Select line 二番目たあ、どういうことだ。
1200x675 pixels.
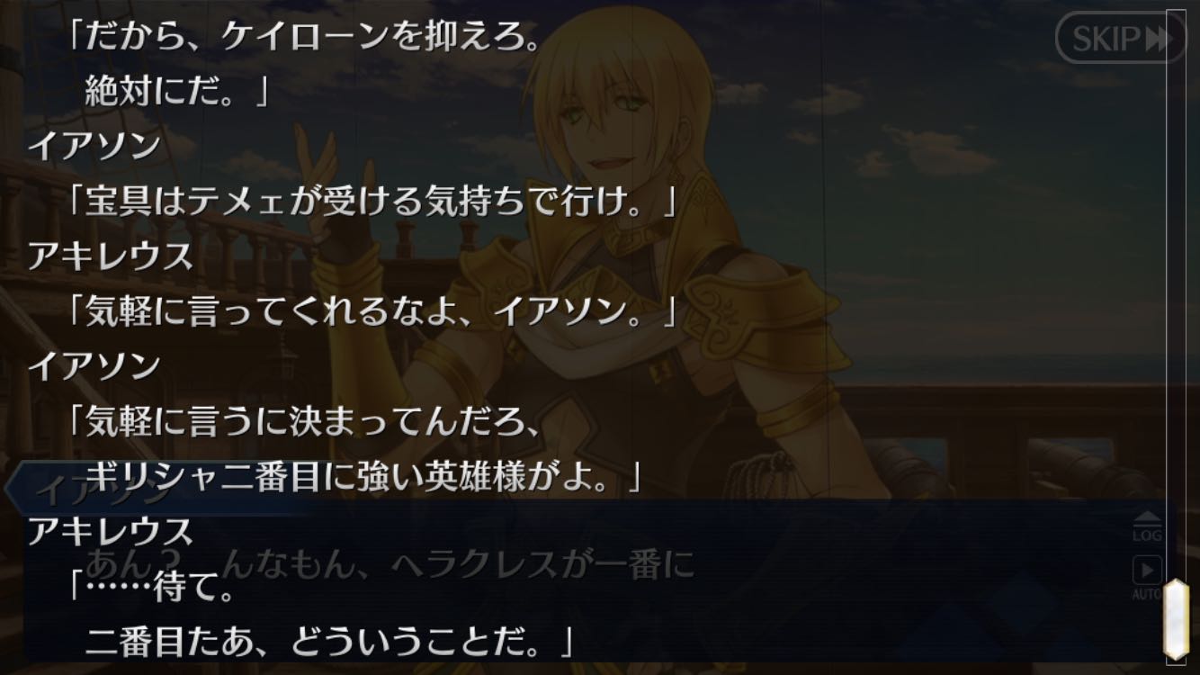329,642
